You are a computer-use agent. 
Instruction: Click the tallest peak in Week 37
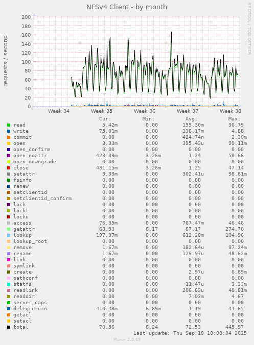click(171, 33)
